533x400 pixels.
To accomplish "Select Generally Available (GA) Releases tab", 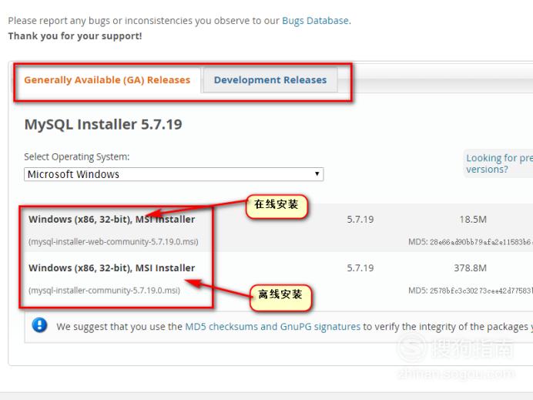I will pyautogui.click(x=107, y=80).
